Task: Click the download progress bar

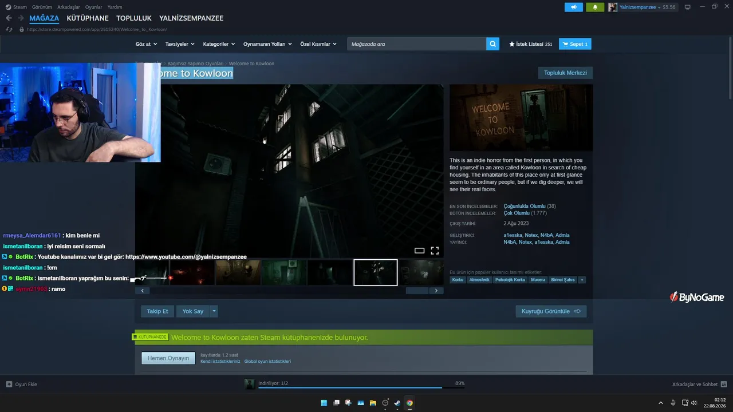Action: tap(361, 387)
